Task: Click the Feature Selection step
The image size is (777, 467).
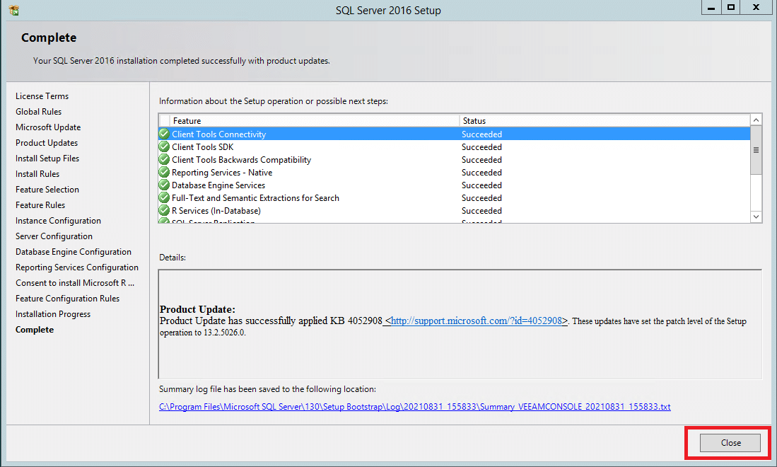Action: pyautogui.click(x=47, y=190)
